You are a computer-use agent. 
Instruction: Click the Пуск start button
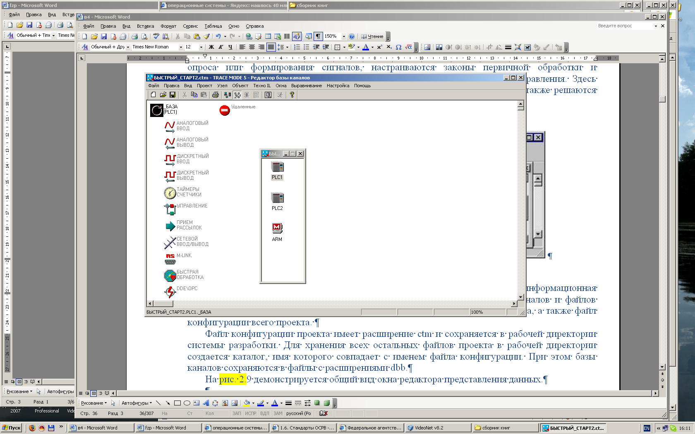[x=12, y=428]
